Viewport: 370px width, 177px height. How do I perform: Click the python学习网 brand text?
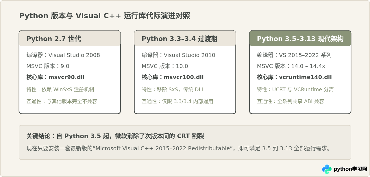[x=350, y=169]
